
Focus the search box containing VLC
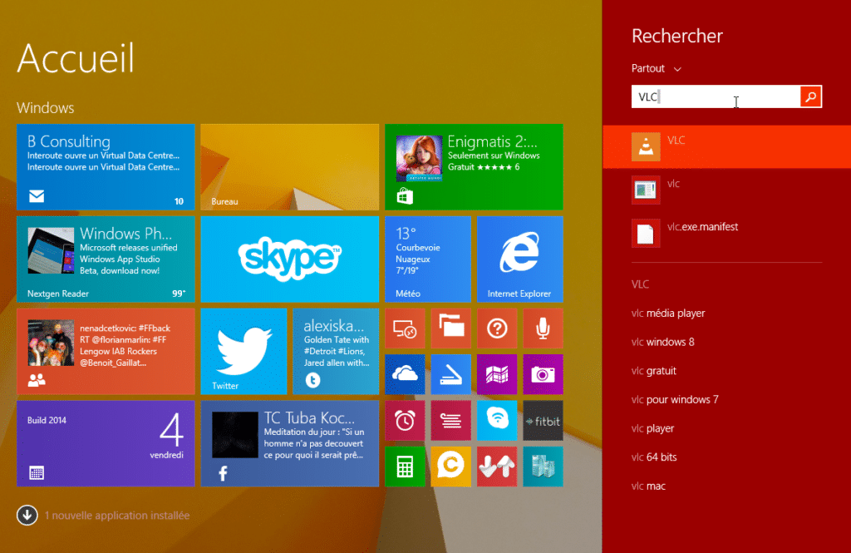(716, 96)
